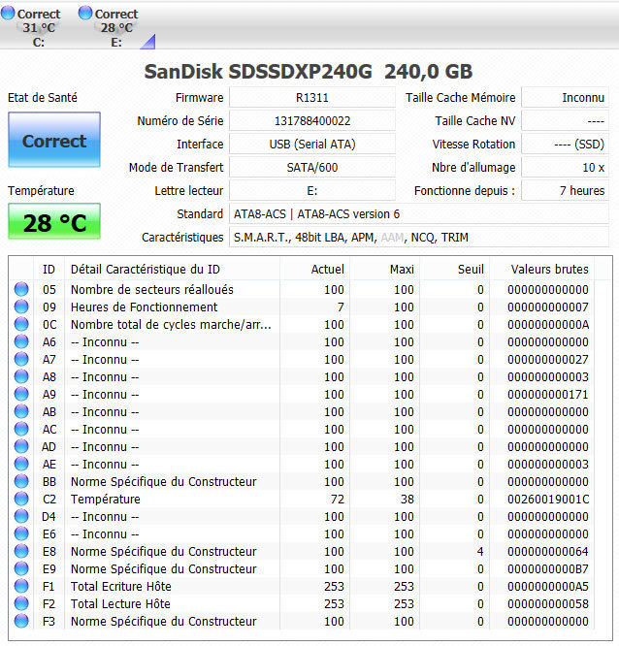Click the blue status orb above C: drive

(x=8, y=13)
